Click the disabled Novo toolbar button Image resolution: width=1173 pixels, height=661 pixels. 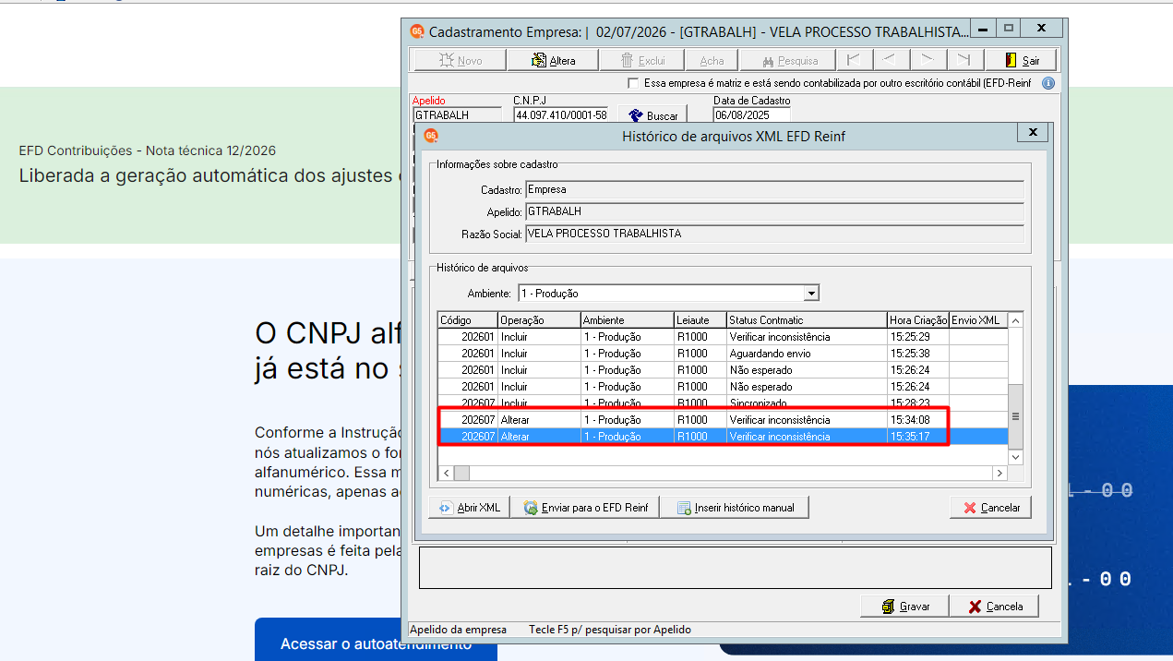point(460,60)
